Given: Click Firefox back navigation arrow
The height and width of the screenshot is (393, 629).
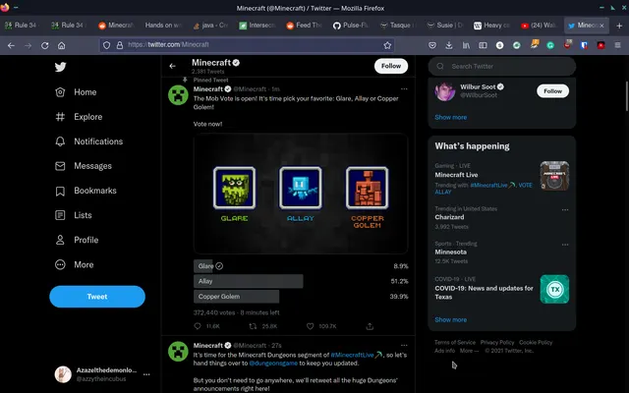Looking at the screenshot, I should [11, 45].
